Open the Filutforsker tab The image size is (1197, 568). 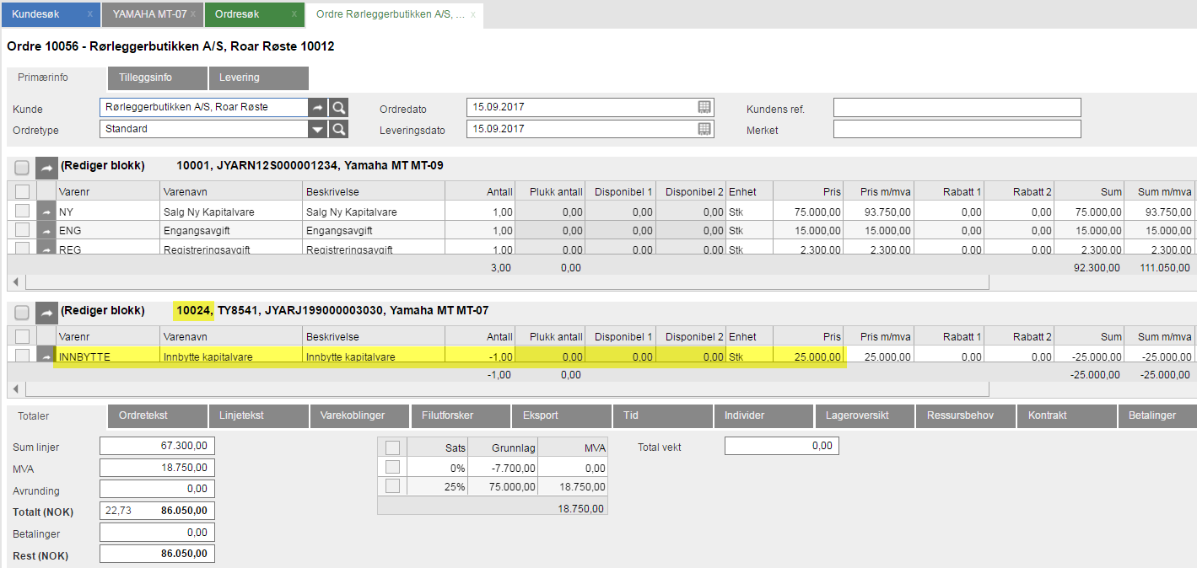[x=461, y=415]
